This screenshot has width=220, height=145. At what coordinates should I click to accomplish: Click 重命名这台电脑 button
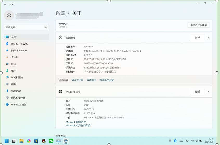click(198, 25)
